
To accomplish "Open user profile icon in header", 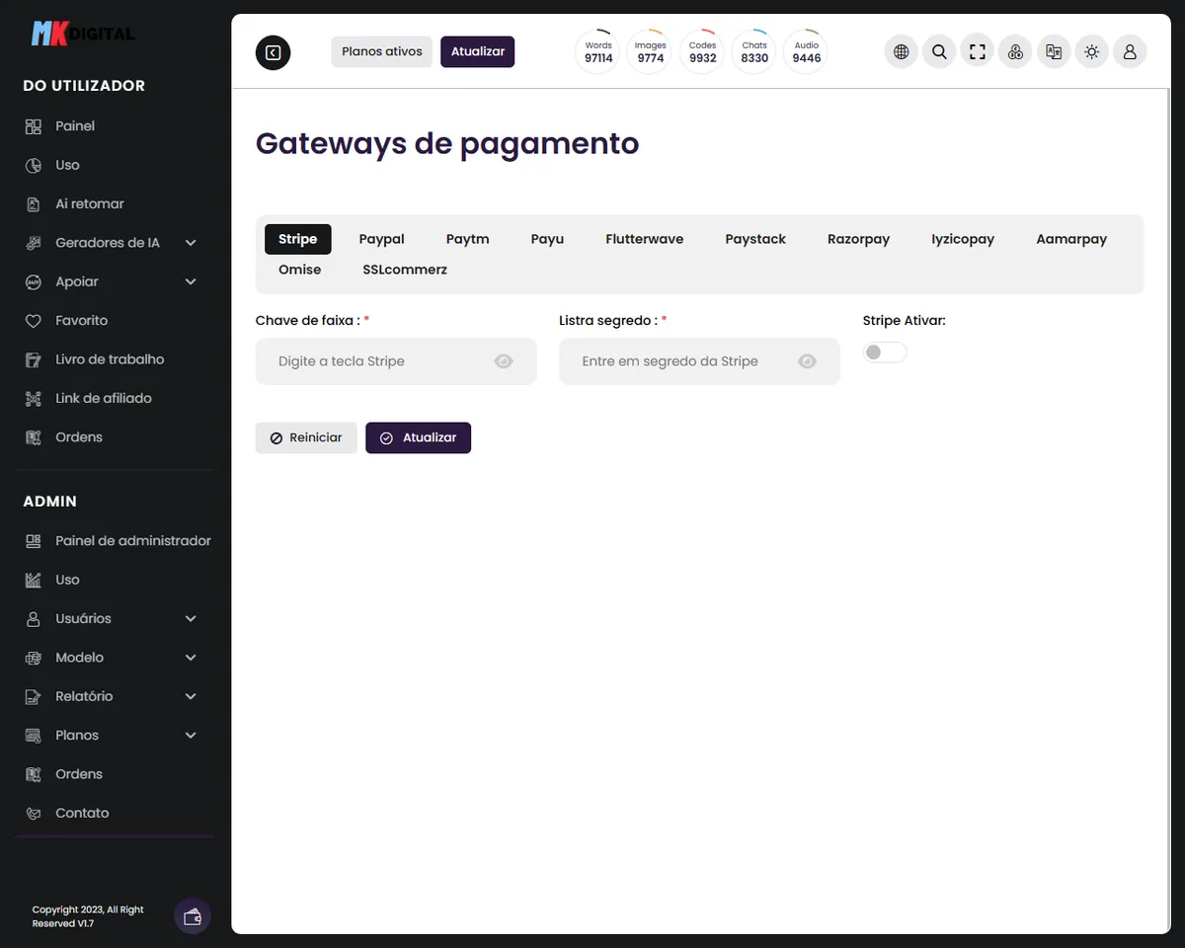I will click(x=1130, y=52).
